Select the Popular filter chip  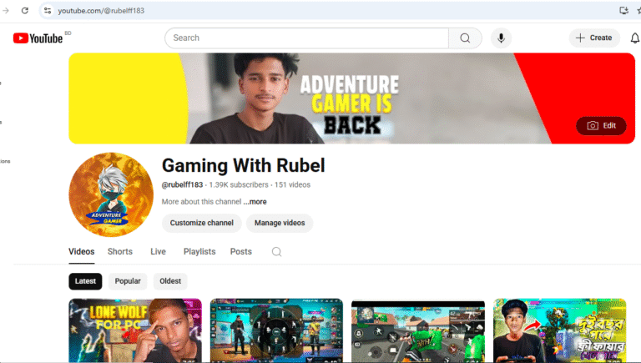click(x=128, y=281)
